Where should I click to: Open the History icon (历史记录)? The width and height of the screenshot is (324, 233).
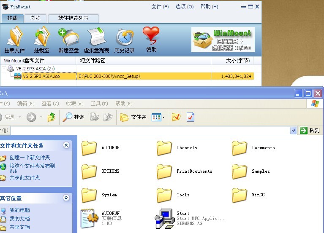(x=124, y=40)
